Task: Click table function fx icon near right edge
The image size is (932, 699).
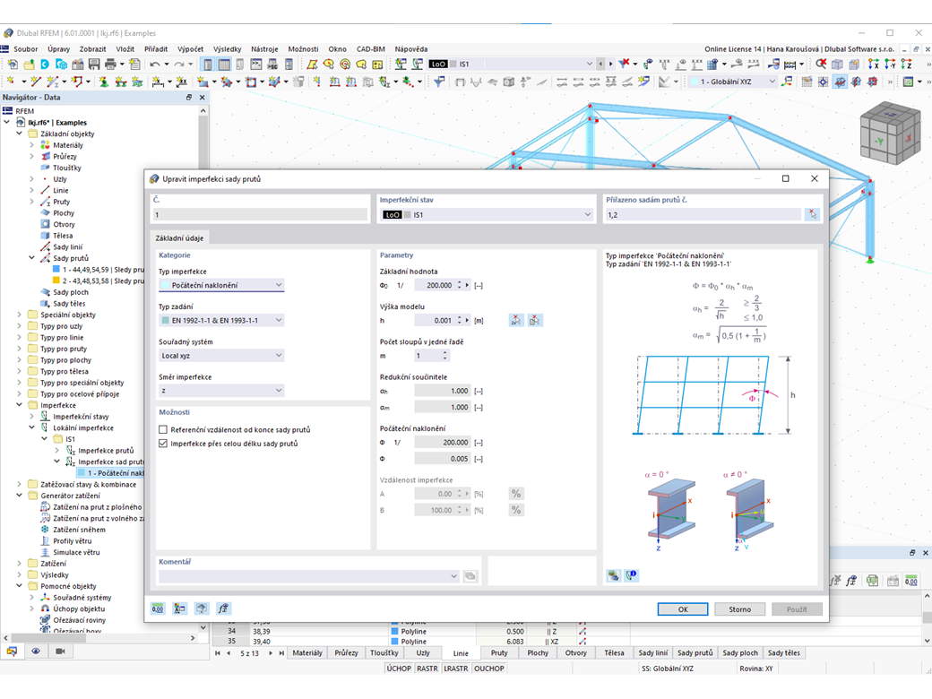Action: 850,581
